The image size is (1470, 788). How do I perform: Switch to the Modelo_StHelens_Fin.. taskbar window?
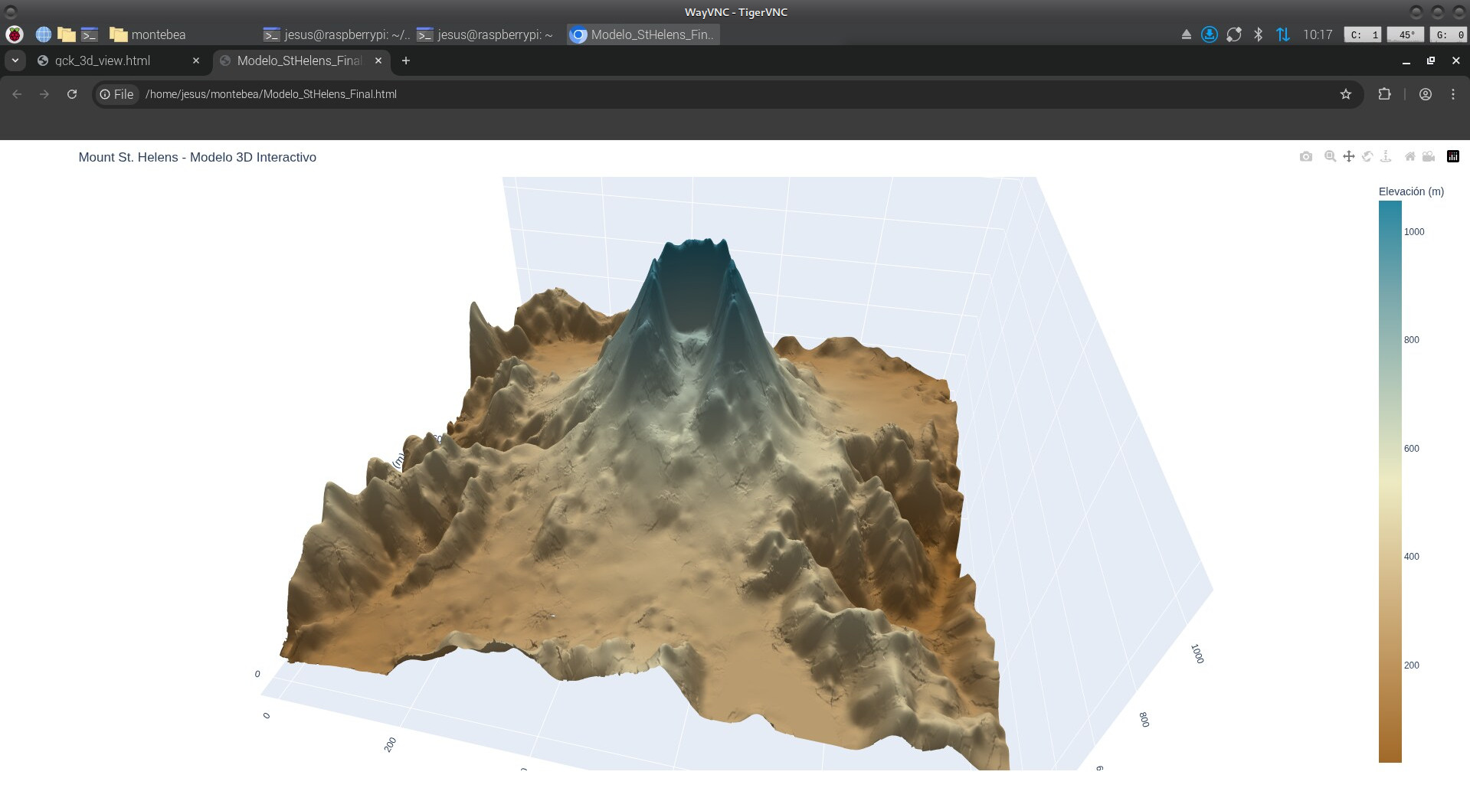(643, 34)
